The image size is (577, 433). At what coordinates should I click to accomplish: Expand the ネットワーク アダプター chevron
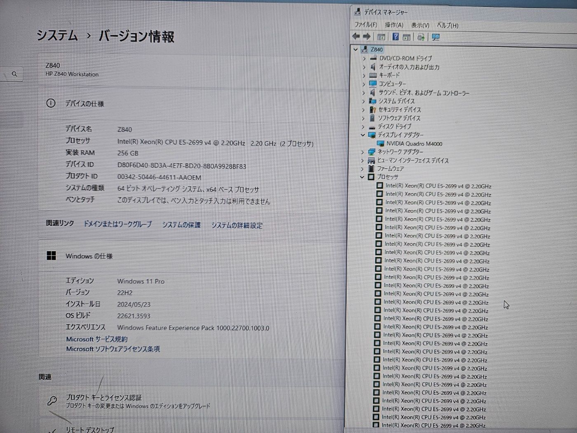coord(362,152)
